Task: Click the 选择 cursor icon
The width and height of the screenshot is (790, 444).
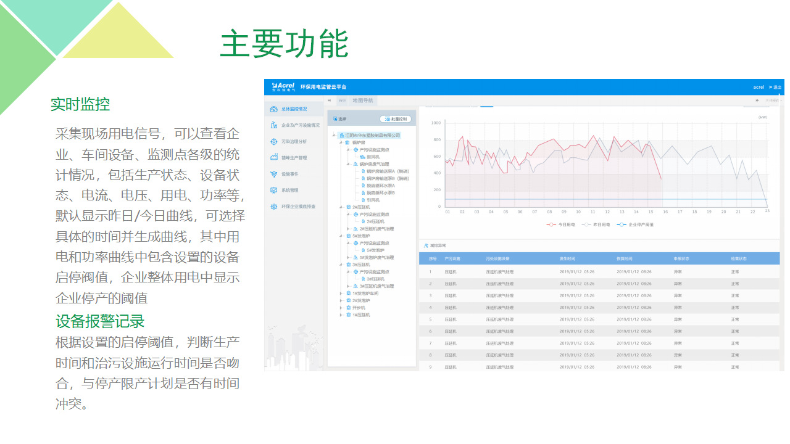Action: pyautogui.click(x=335, y=119)
